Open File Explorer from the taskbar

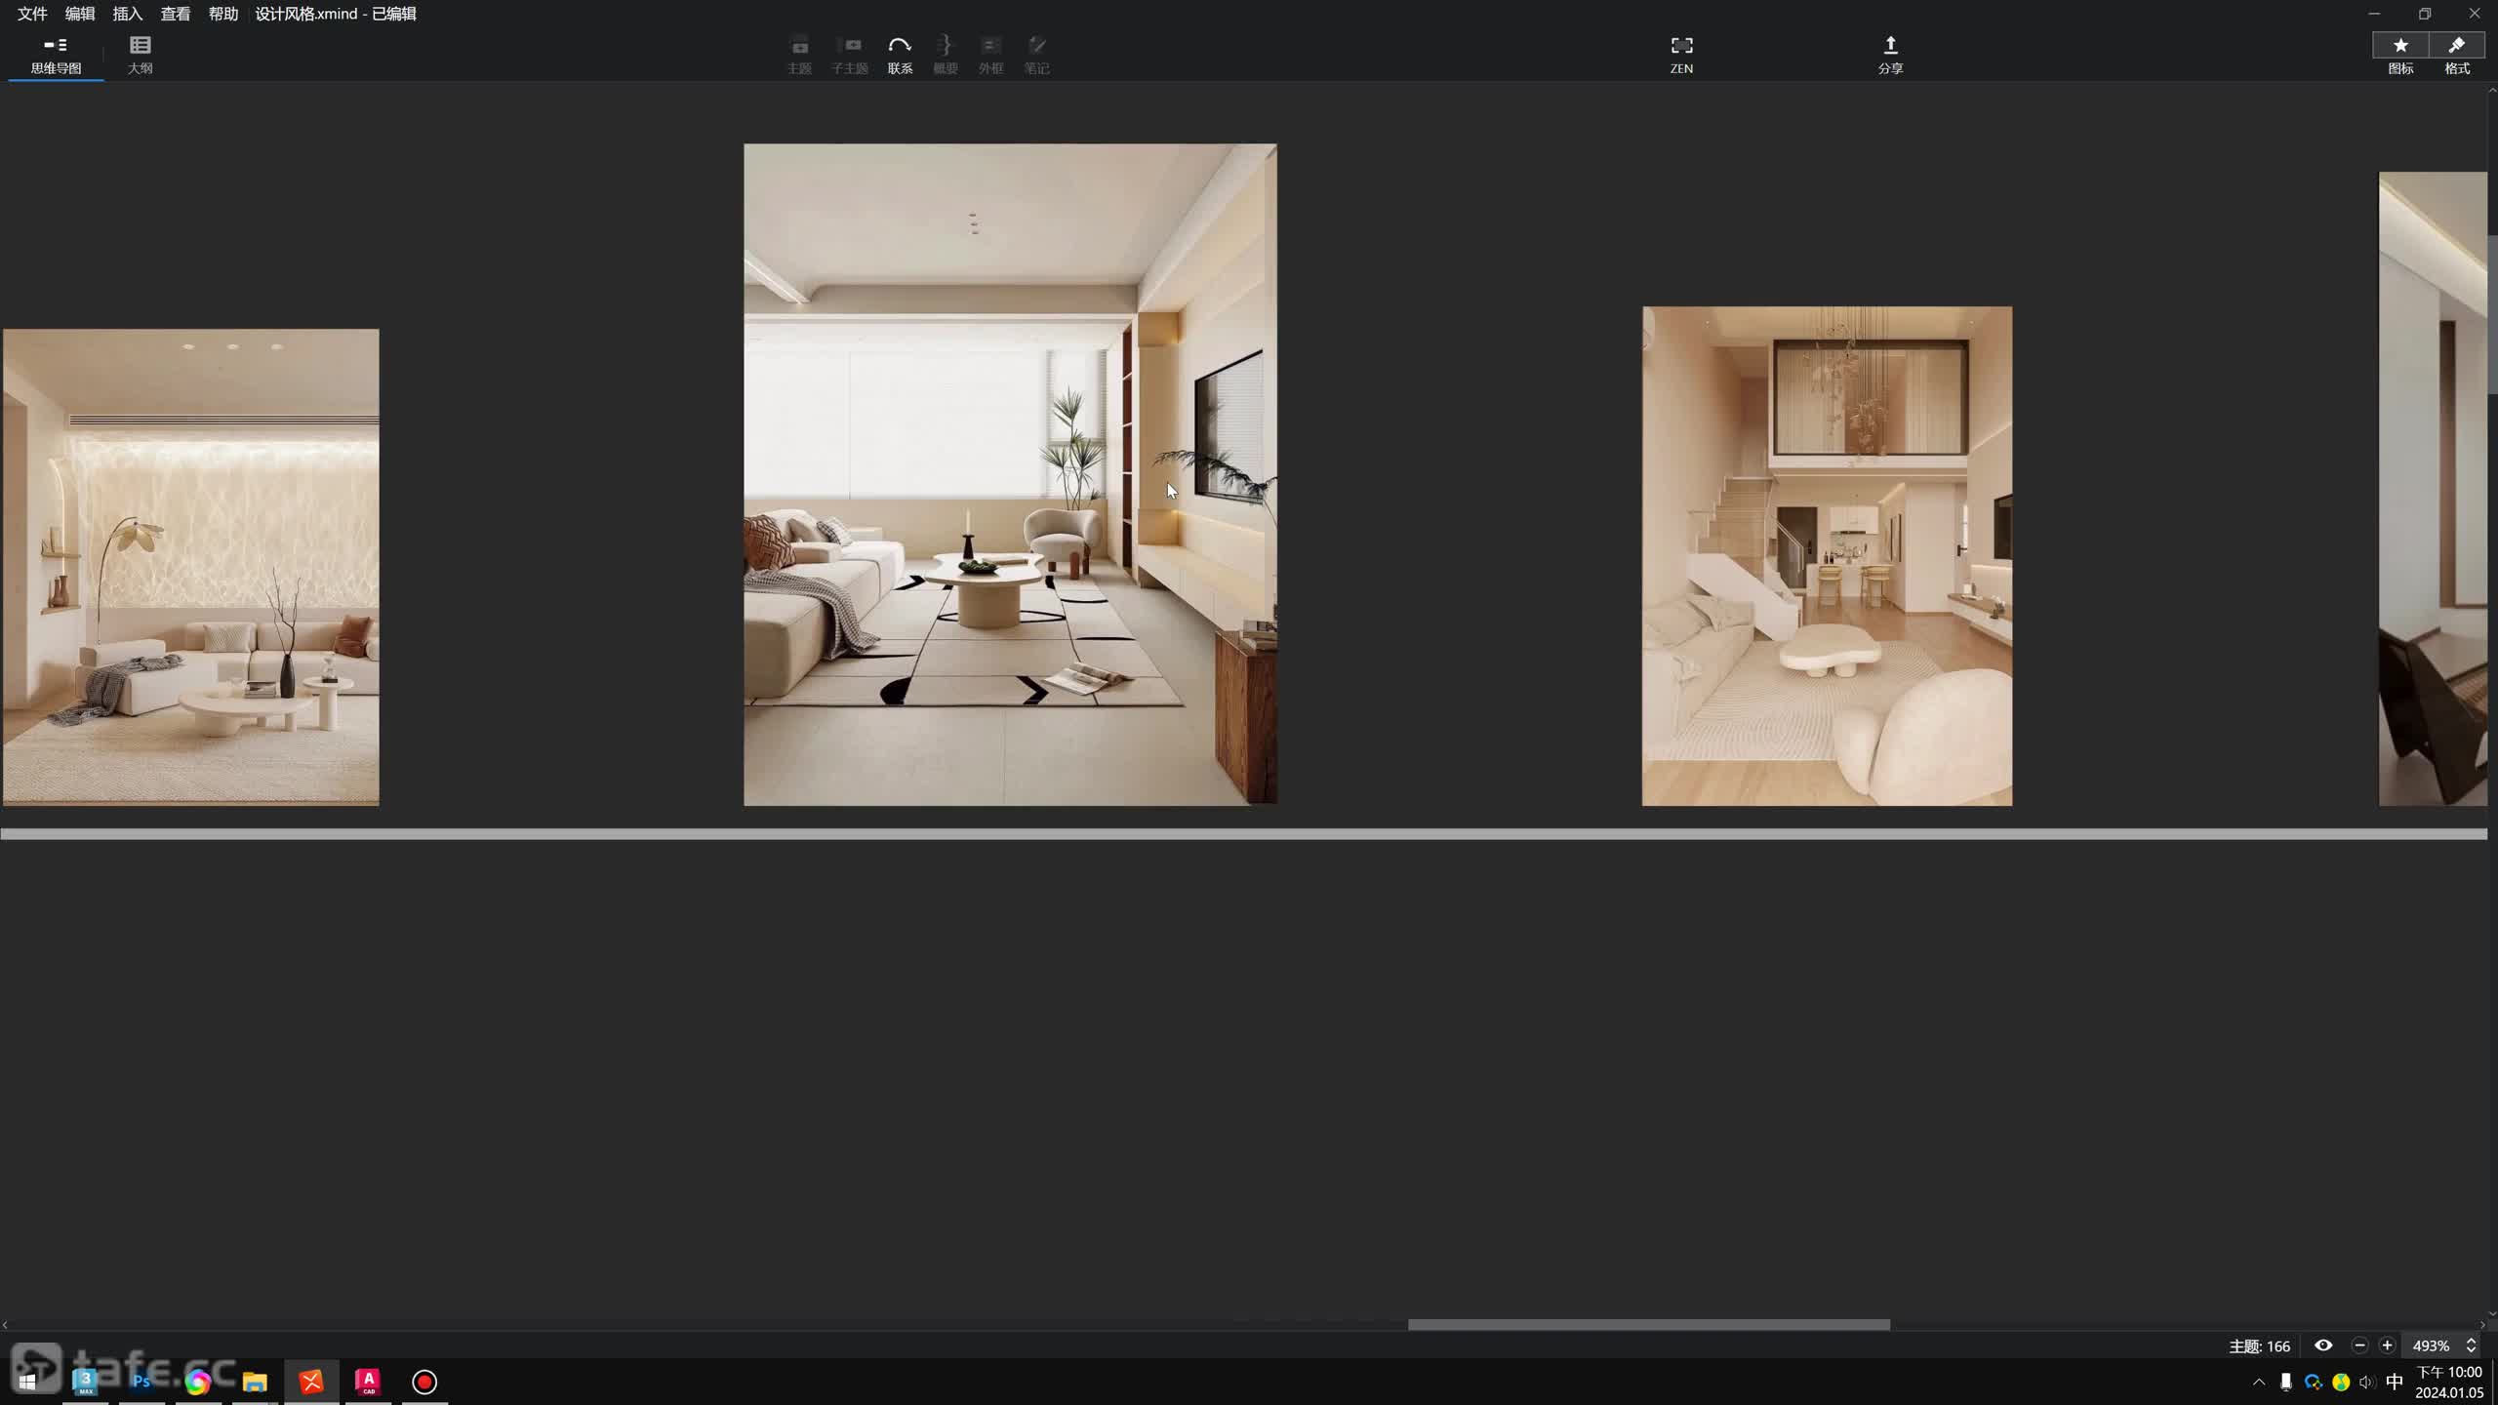click(x=255, y=1382)
